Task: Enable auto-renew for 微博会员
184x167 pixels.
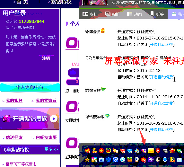Action: point(161,45)
